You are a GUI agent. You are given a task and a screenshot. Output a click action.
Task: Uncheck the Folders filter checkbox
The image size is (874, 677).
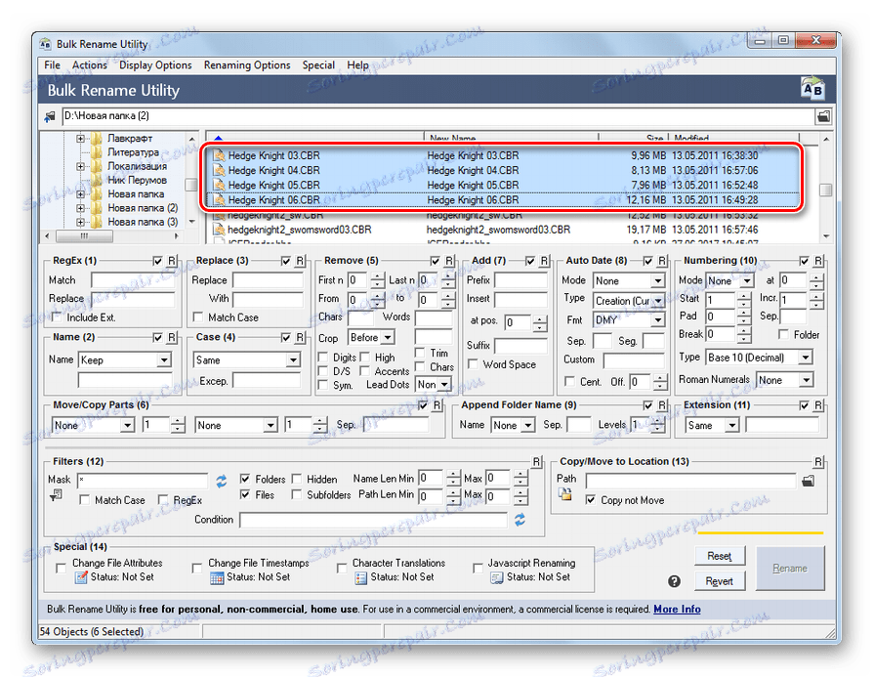[245, 479]
